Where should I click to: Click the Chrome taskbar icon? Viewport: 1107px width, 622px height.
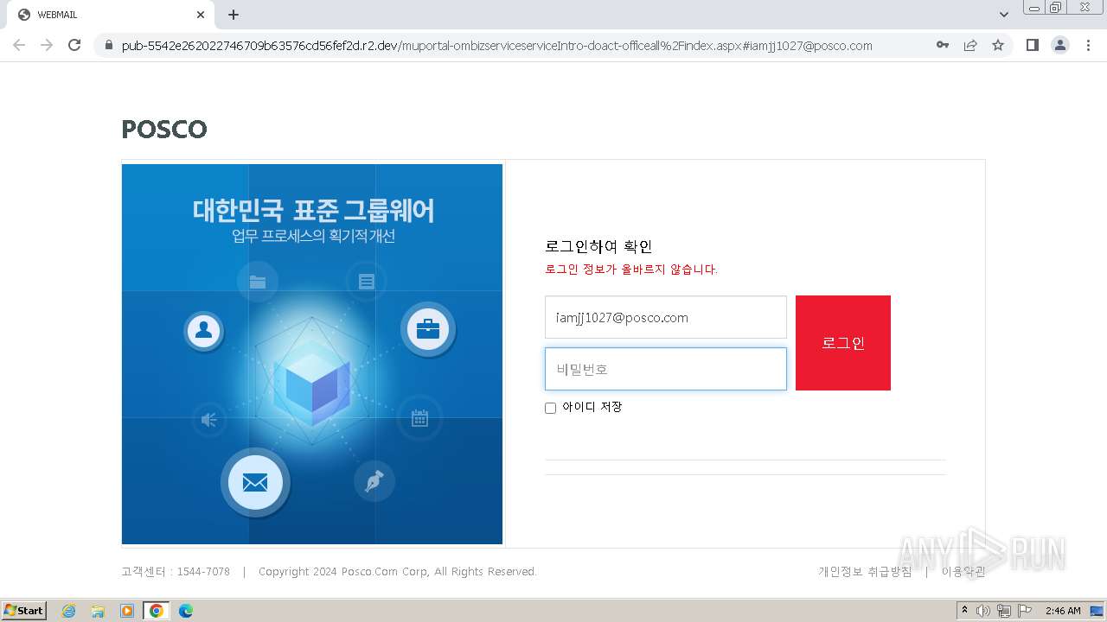pyautogui.click(x=157, y=611)
